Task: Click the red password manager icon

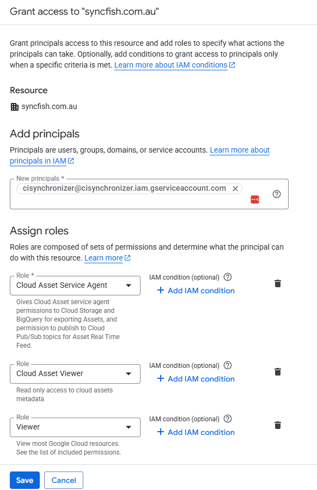Action: 255,199
